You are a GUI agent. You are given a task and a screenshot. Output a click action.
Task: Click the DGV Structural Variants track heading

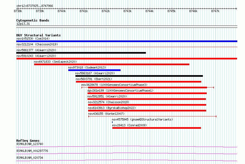point(39,35)
